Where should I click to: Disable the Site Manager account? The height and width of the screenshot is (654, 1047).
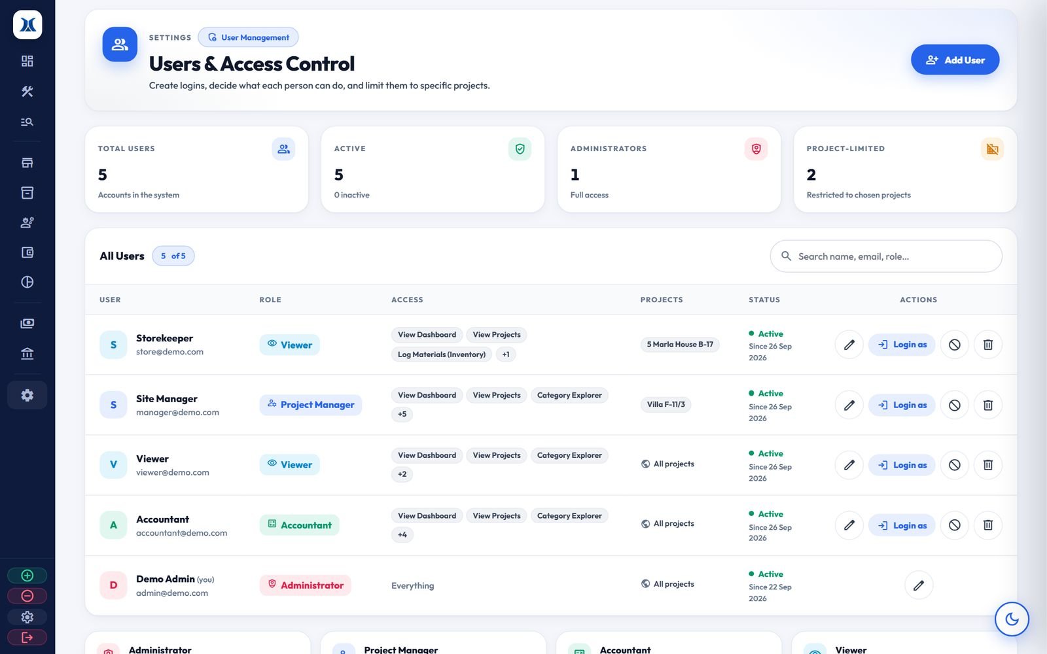pos(954,405)
